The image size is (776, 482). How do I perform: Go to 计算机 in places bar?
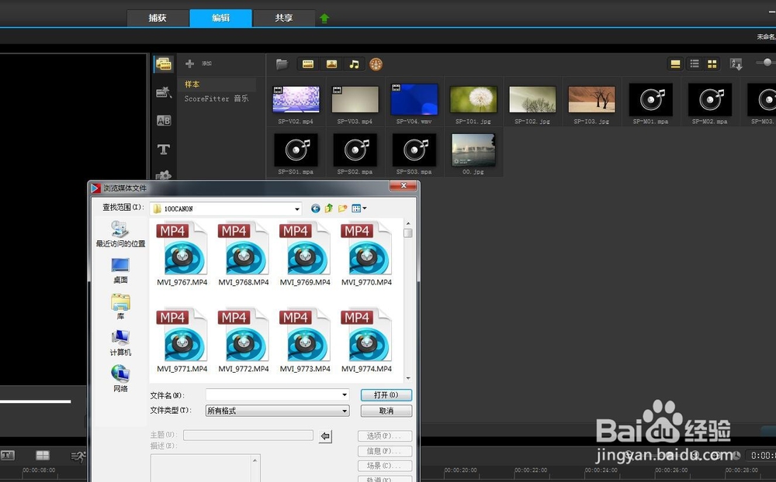click(x=120, y=343)
